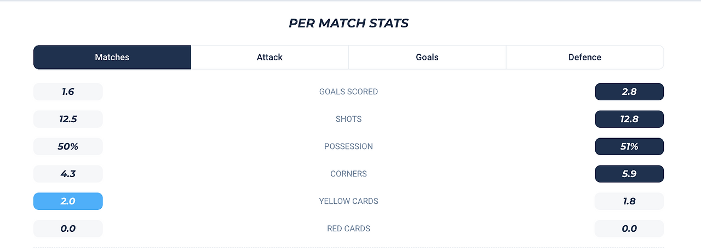Open the Defence tab
This screenshot has height=251, width=701.
coord(585,57)
